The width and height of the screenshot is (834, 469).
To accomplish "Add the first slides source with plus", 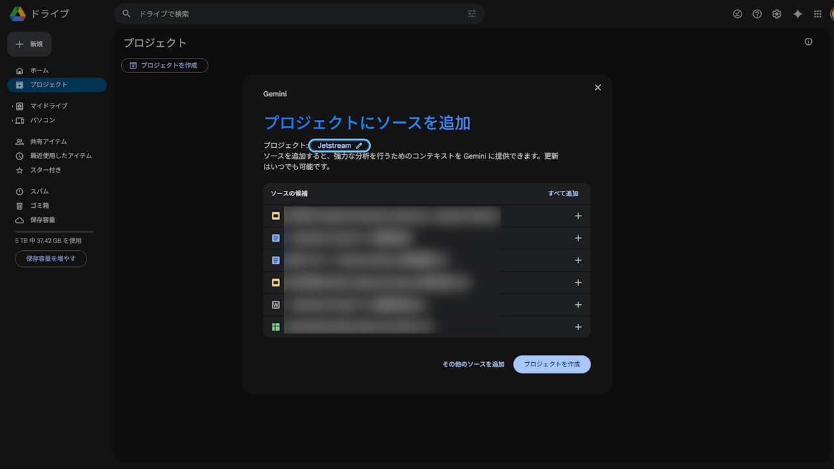I will click(578, 216).
